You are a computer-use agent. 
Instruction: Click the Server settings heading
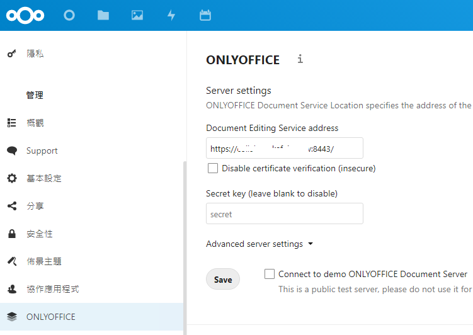point(238,91)
